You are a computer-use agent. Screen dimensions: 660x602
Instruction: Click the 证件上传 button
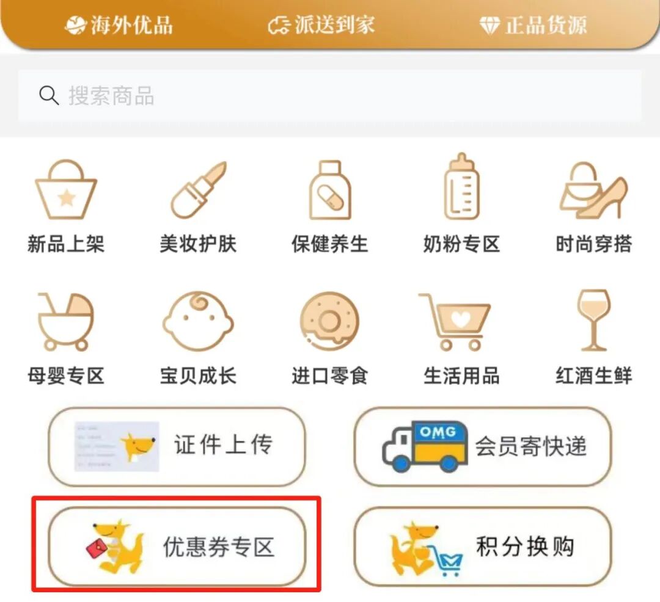[177, 447]
